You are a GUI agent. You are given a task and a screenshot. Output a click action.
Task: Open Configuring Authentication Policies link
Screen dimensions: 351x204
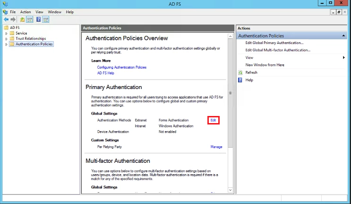pos(121,67)
